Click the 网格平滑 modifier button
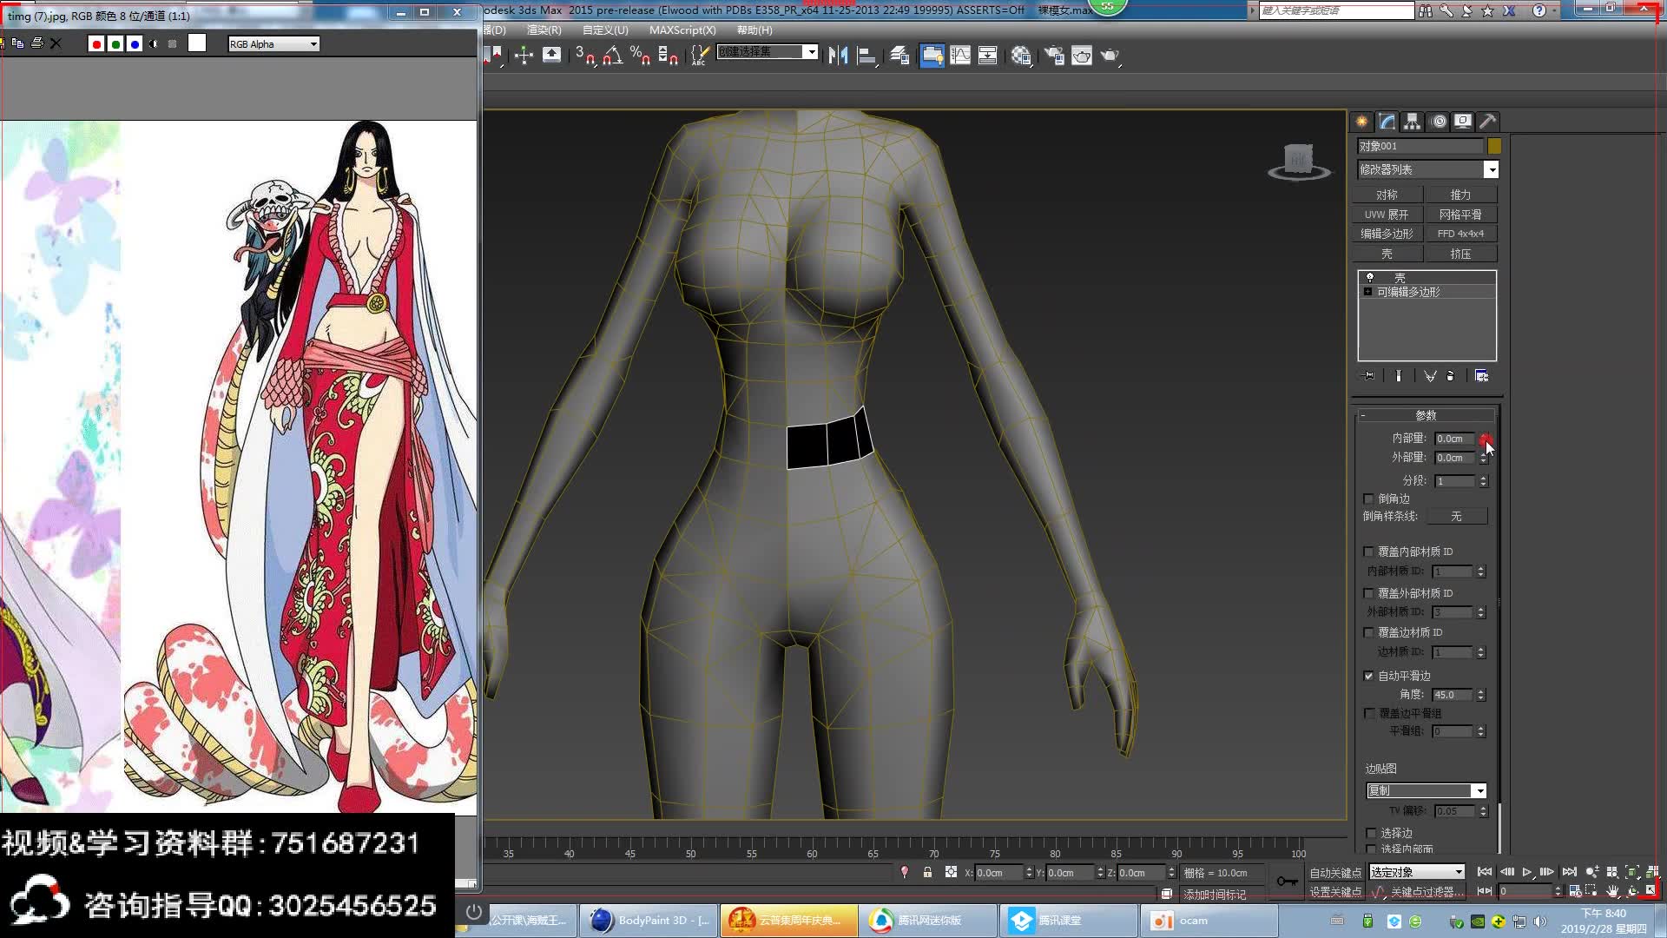The height and width of the screenshot is (938, 1667). click(1460, 215)
